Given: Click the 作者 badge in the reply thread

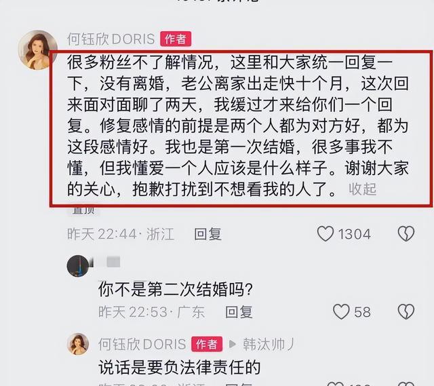Looking at the screenshot, I should (207, 344).
